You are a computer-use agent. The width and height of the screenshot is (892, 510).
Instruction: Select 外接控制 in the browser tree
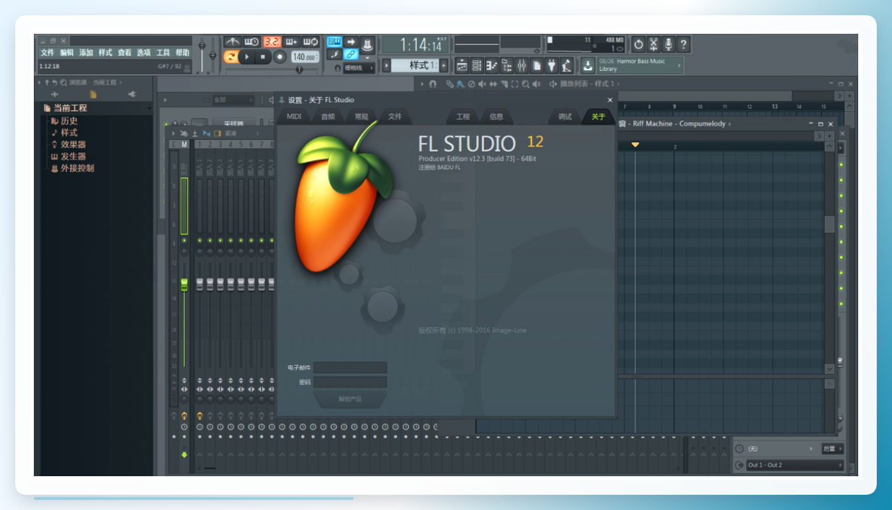point(77,168)
